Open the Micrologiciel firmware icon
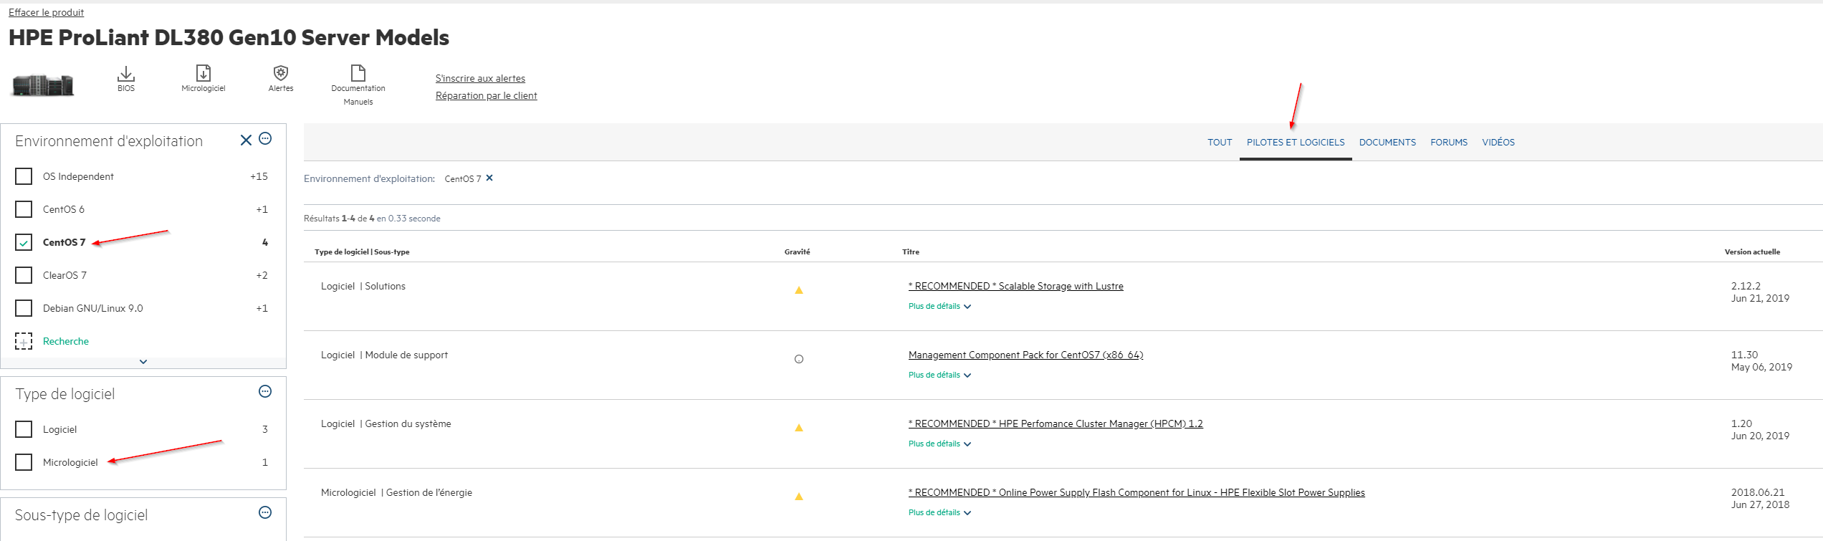Image resolution: width=1823 pixels, height=541 pixels. coord(204,74)
